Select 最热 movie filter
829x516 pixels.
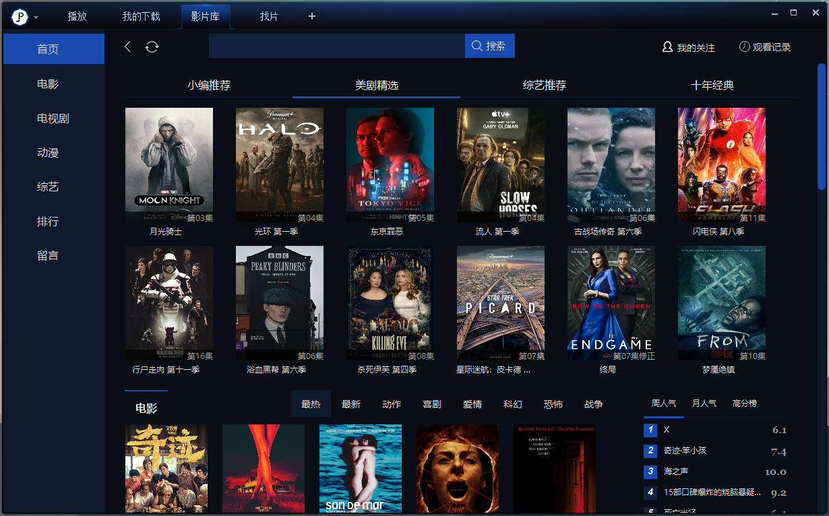coord(311,404)
